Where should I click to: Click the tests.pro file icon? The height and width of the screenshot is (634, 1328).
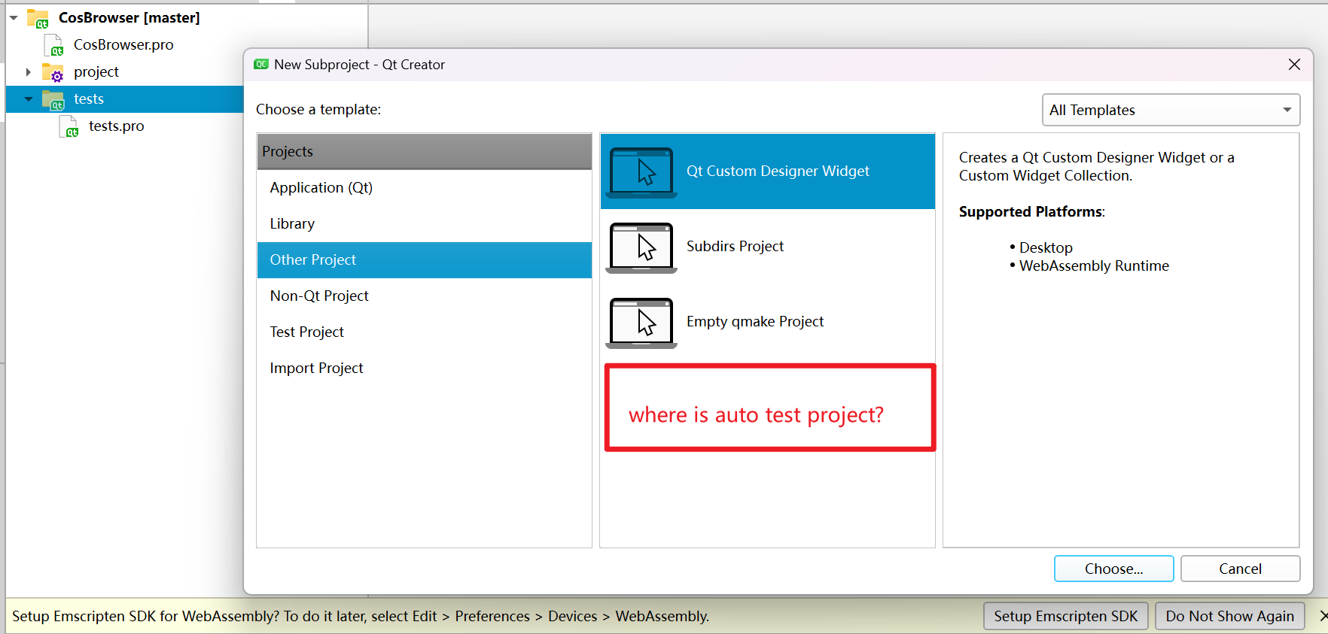[x=69, y=126]
